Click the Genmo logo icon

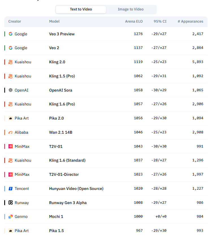[x=10, y=217]
